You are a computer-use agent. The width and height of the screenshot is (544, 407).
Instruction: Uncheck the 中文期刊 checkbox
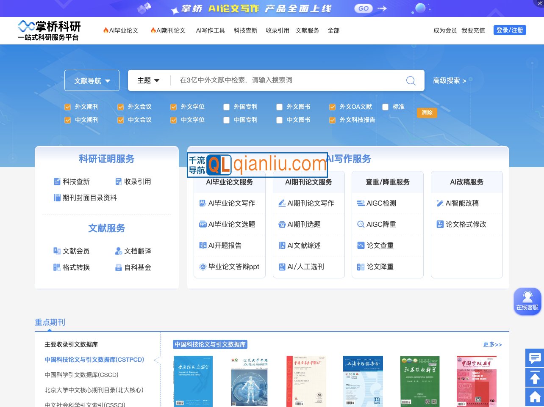coord(67,120)
